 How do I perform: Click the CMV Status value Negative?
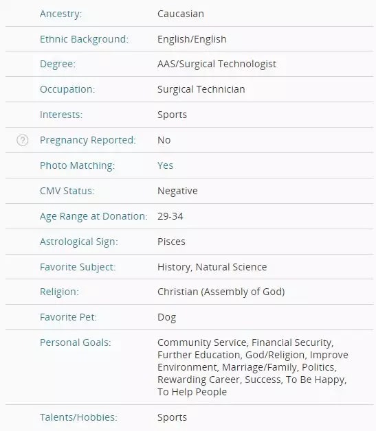177,191
